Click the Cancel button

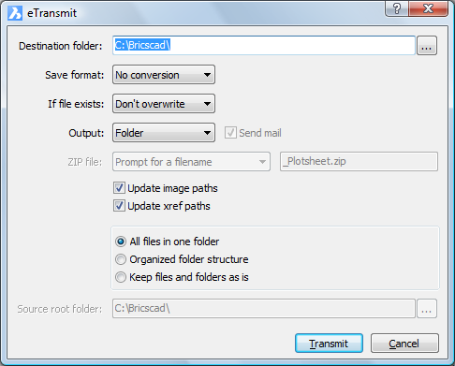404,344
